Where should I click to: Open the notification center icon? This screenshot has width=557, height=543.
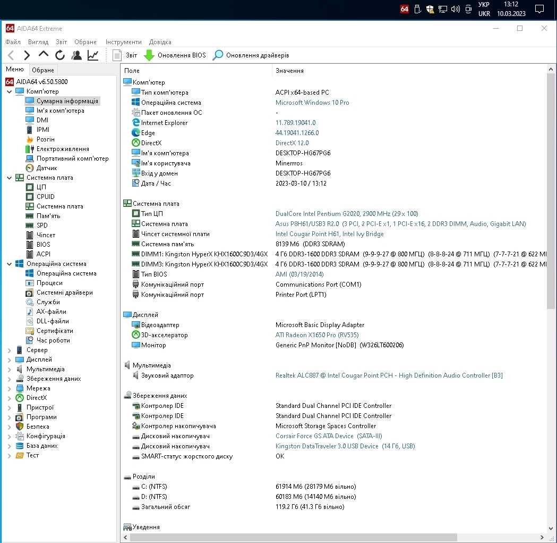[x=539, y=9]
